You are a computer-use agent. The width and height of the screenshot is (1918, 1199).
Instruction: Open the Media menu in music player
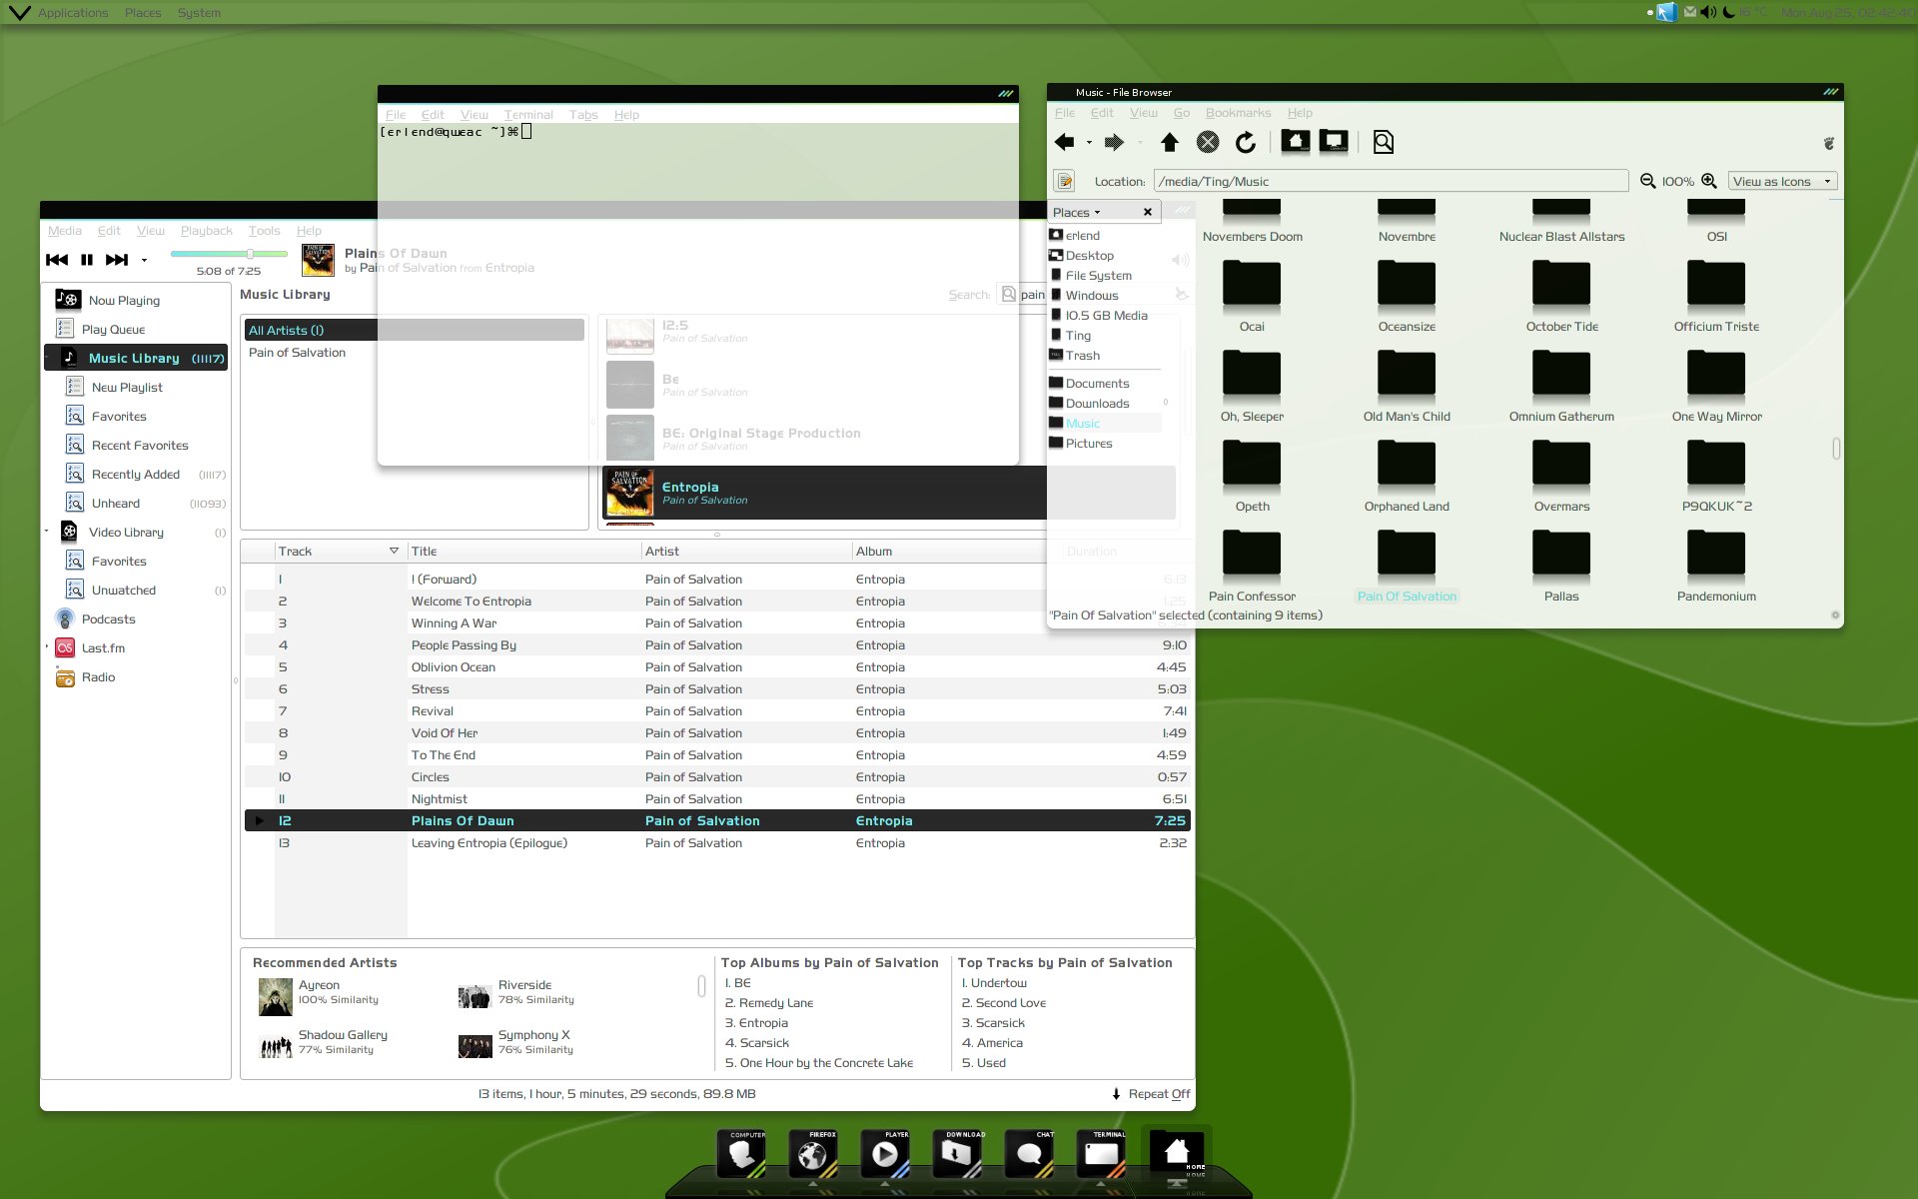coord(65,231)
